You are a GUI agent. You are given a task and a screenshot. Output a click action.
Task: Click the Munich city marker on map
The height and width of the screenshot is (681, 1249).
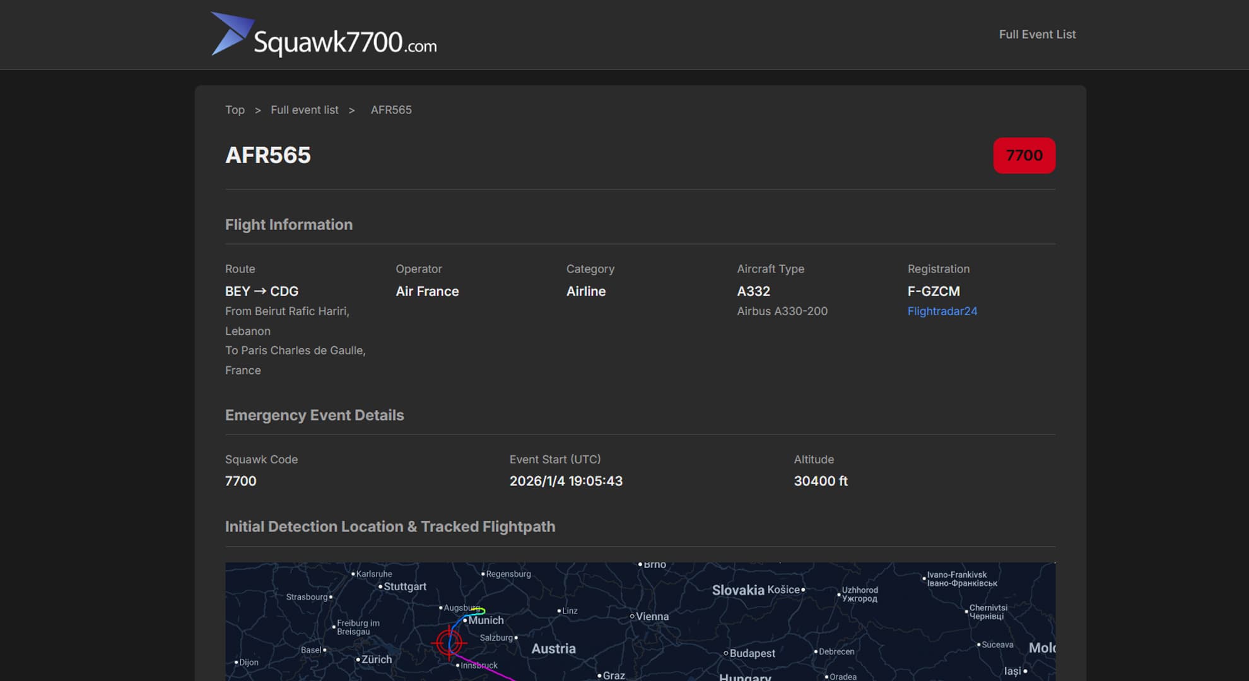coord(466,620)
